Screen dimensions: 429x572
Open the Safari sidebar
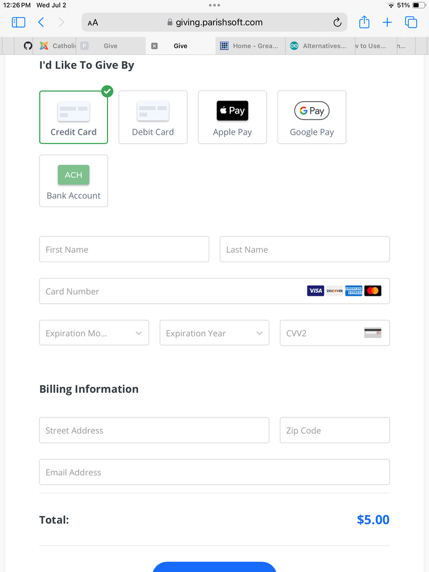[18, 22]
